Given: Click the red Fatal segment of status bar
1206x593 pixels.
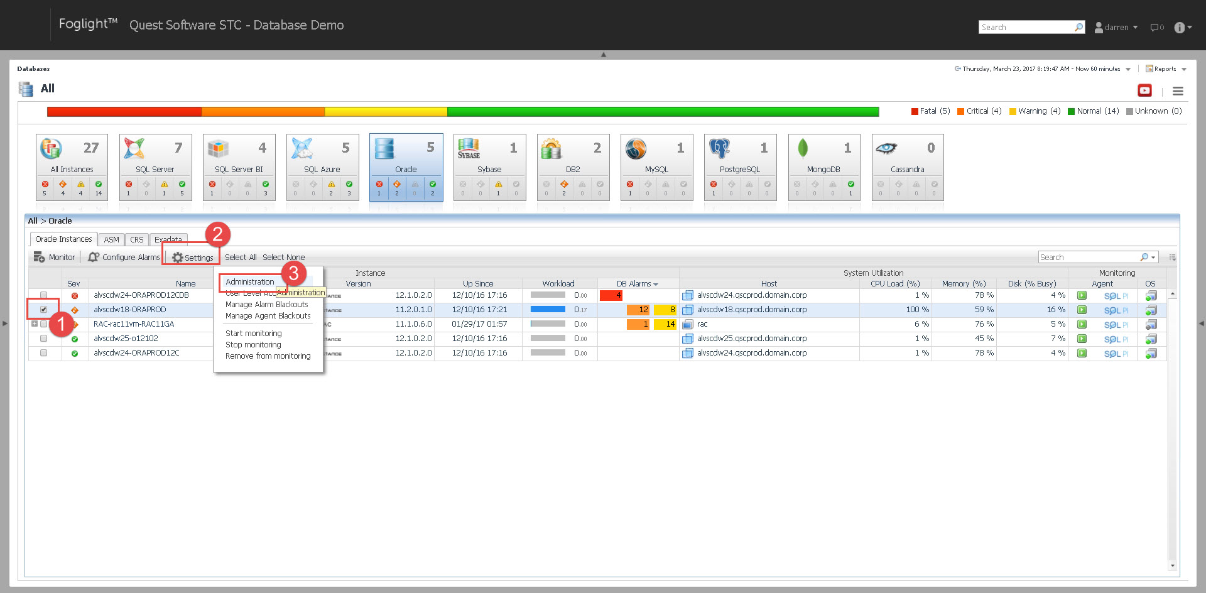Looking at the screenshot, I should point(124,112).
